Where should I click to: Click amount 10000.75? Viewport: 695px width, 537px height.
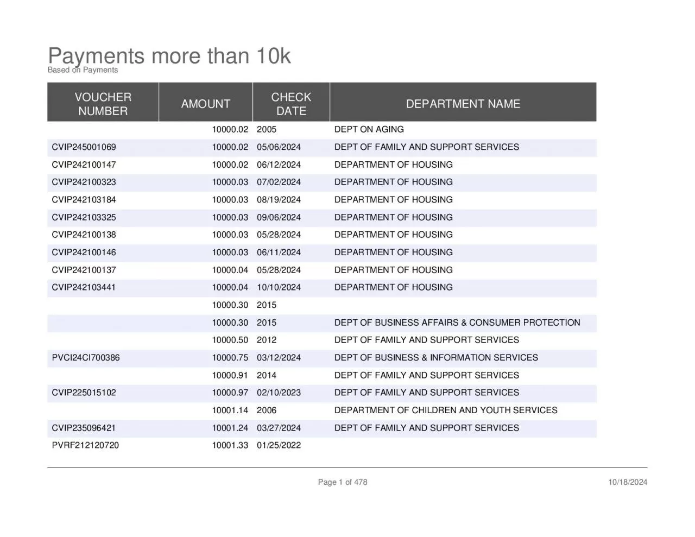coord(230,358)
